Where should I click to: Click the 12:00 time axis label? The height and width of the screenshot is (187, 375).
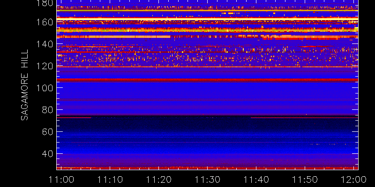pos(354,180)
